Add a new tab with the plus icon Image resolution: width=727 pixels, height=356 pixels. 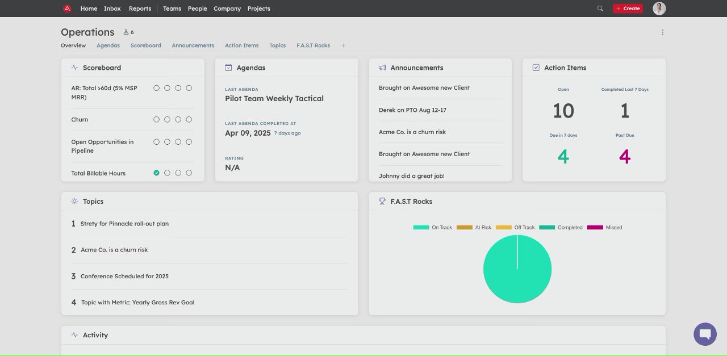[x=343, y=45]
